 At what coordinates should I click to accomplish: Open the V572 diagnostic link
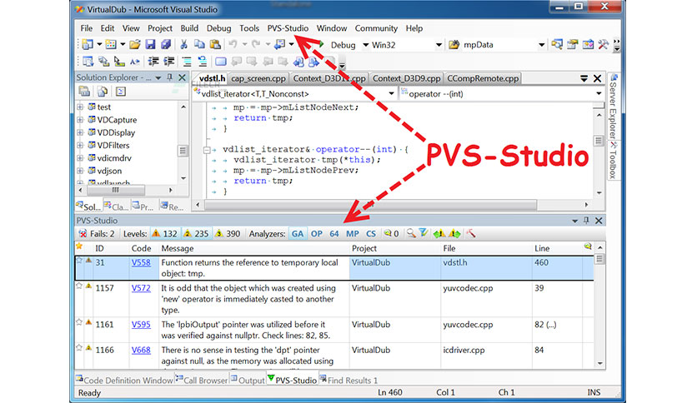[x=141, y=287]
